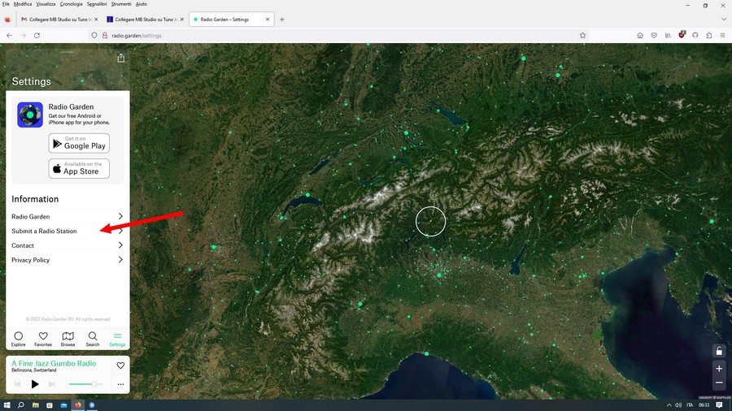Screen dimensions: 732x411
Task: Toggle the map lock icon
Action: click(x=719, y=351)
